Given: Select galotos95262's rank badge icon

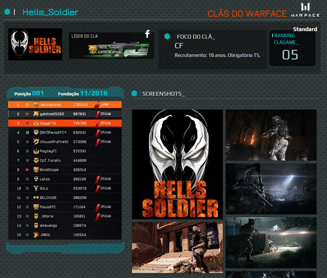Looking at the screenshot, I should [36, 114].
